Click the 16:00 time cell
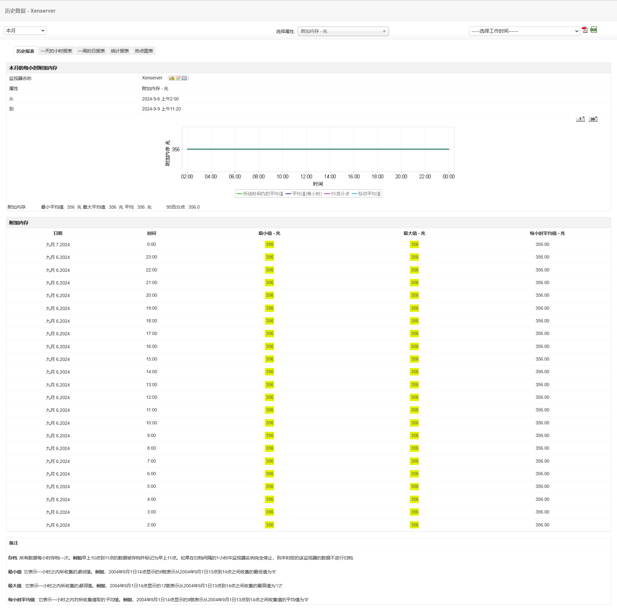The width and height of the screenshot is (617, 610). click(151, 346)
